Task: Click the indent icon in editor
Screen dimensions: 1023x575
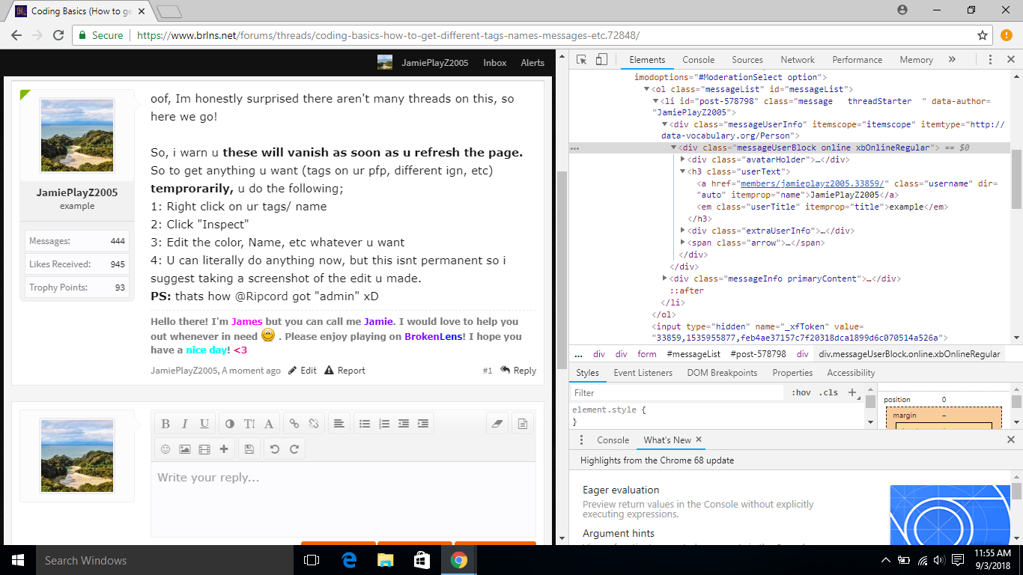Action: click(423, 424)
